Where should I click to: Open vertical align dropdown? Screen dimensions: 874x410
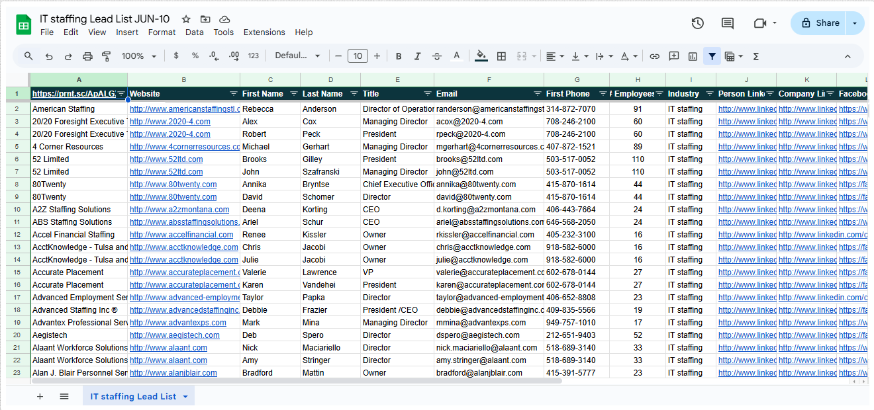[x=579, y=56]
